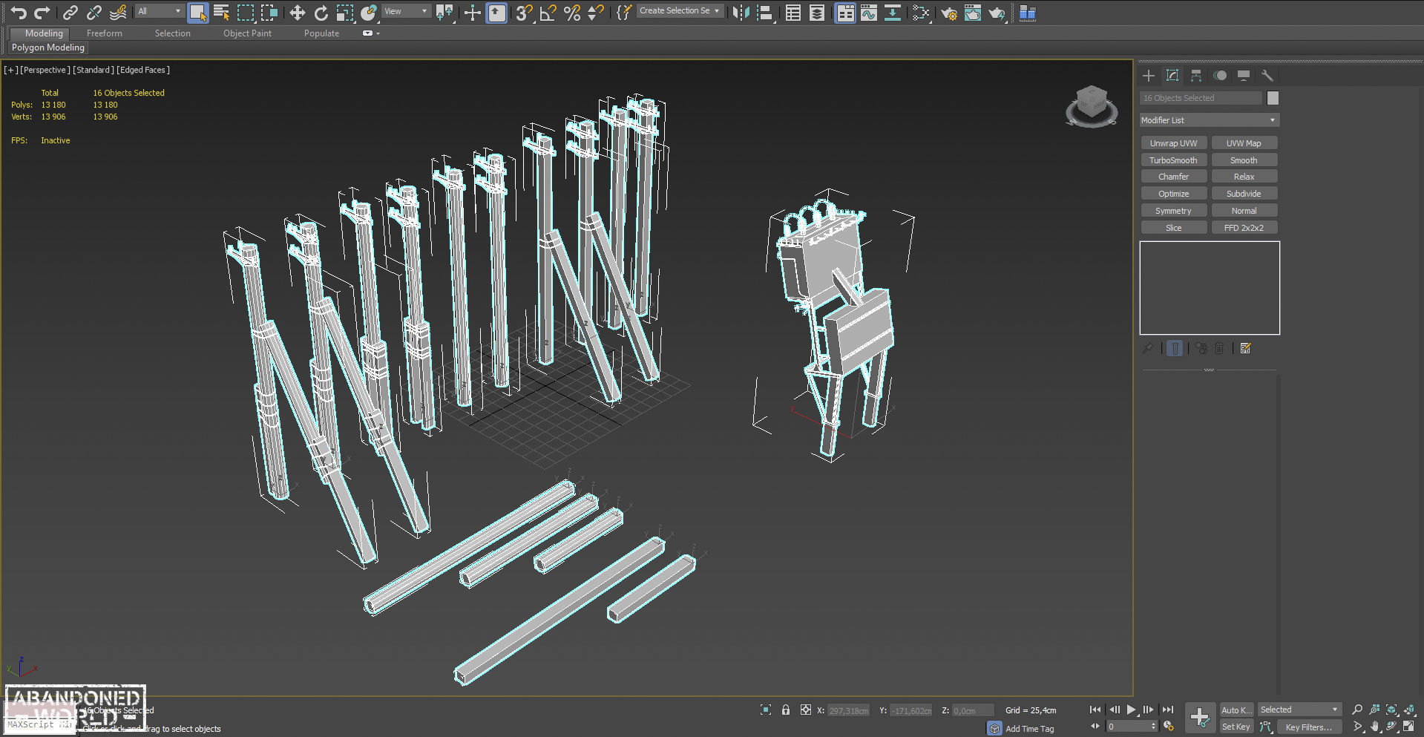This screenshot has width=1424, height=737.
Task: Open the Utilities panel tab
Action: point(1267,76)
